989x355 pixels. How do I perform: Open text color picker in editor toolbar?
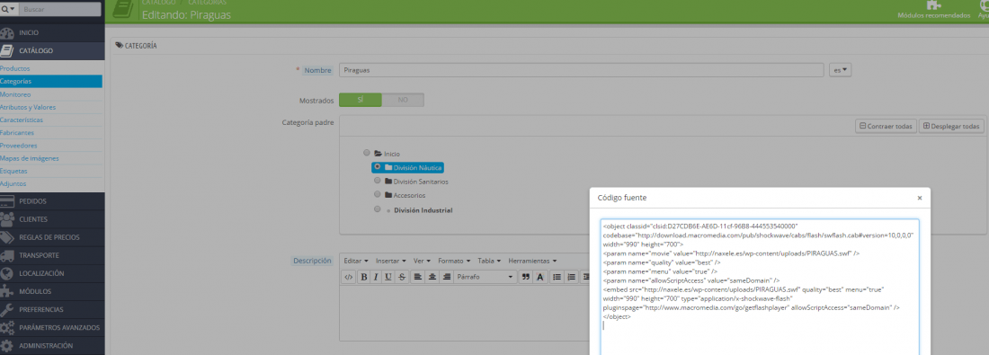(540, 277)
